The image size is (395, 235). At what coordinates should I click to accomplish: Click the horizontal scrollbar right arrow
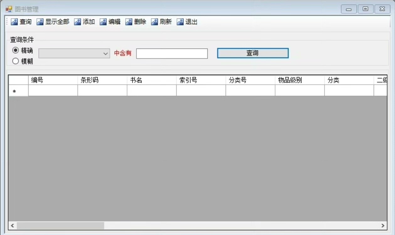[x=383, y=226]
